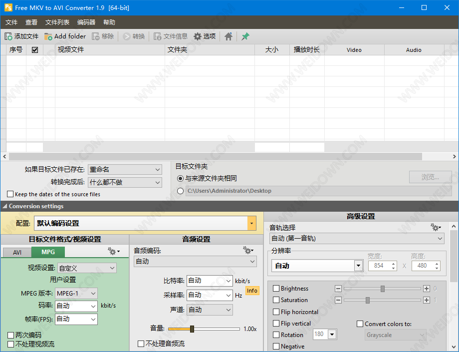Click Brightness slider handle

(x=382, y=289)
